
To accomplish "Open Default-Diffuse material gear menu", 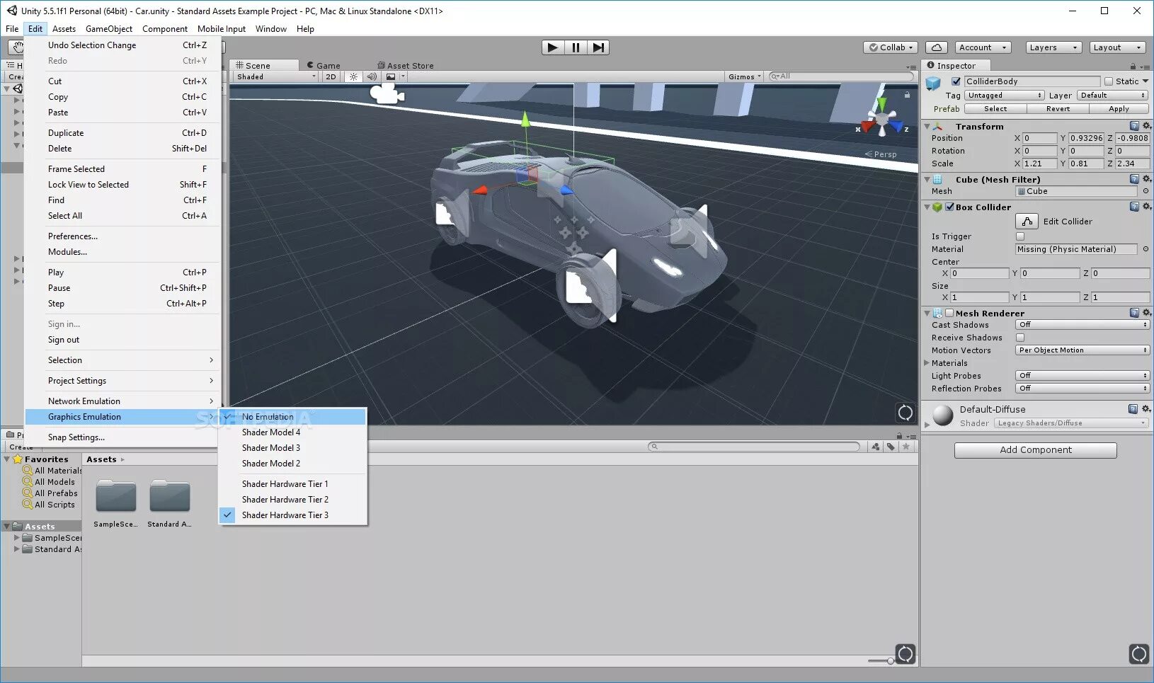I will coord(1147,409).
